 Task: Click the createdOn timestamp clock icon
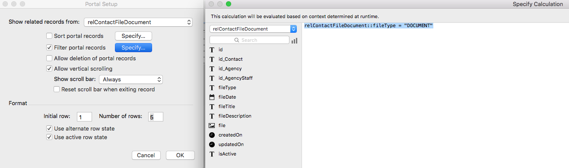pos(212,135)
